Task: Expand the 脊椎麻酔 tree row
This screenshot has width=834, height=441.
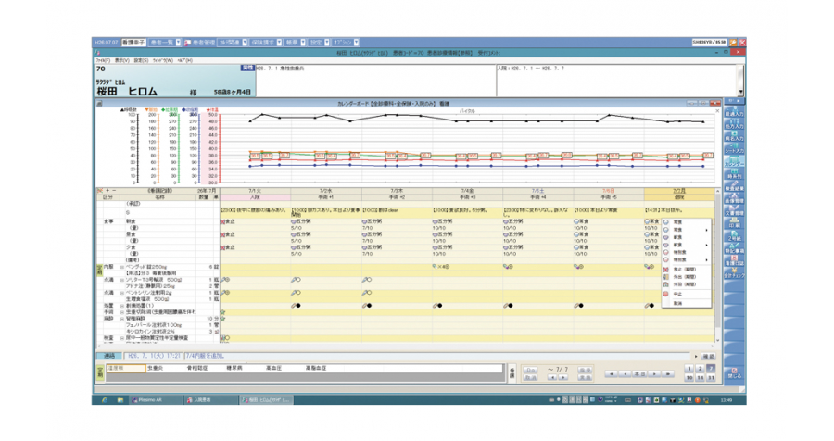Action: 121,319
